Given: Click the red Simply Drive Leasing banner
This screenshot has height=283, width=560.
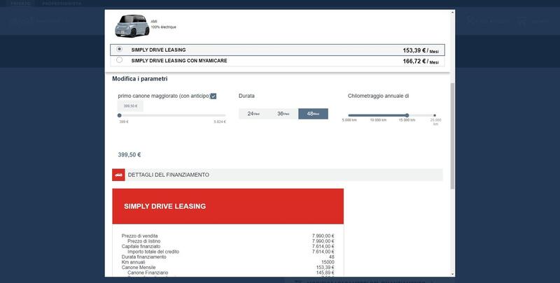Looking at the screenshot, I should point(228,206).
